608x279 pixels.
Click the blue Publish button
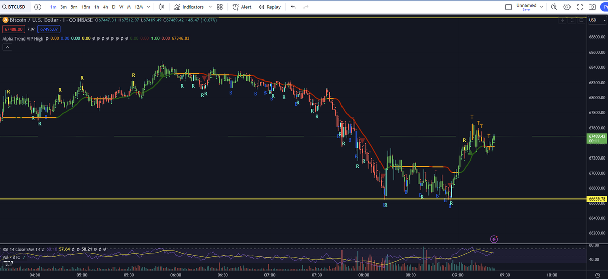click(x=605, y=7)
